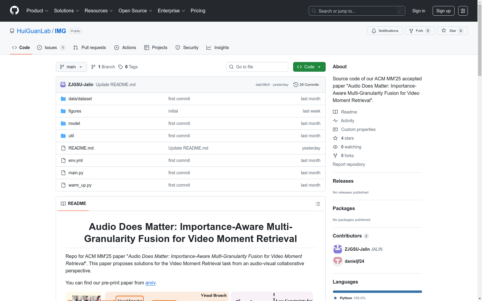Click ZJGSU-Jalin avatar in commit header
This screenshot has width=482, height=301.
pos(63,85)
